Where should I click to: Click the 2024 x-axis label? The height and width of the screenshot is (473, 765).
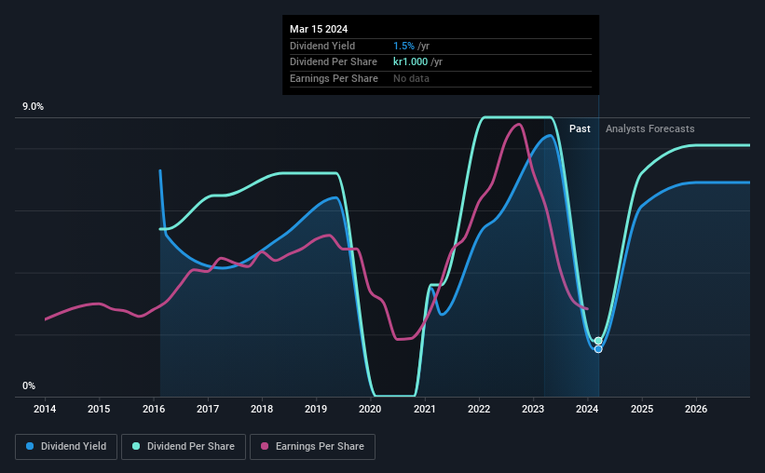click(587, 409)
